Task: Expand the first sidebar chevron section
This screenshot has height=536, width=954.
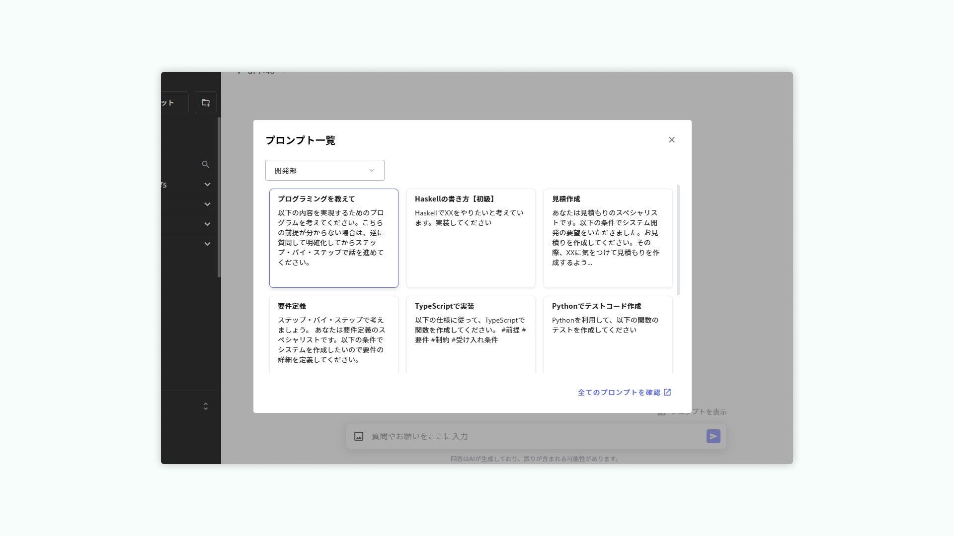Action: pos(207,185)
